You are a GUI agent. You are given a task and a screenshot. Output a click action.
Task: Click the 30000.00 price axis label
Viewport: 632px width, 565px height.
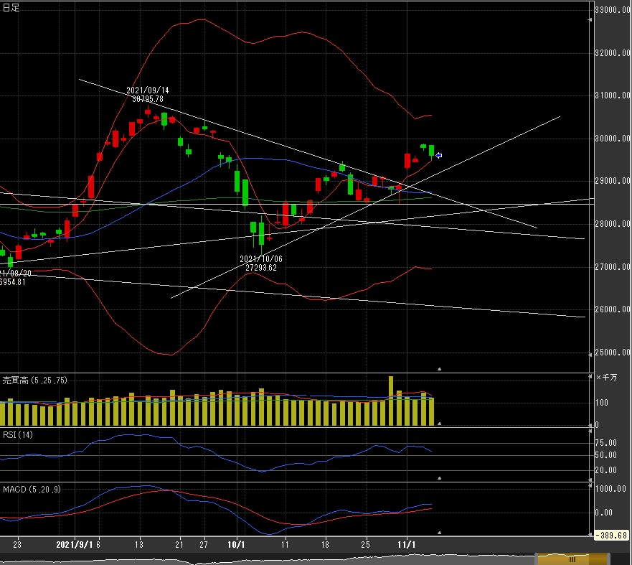[613, 139]
